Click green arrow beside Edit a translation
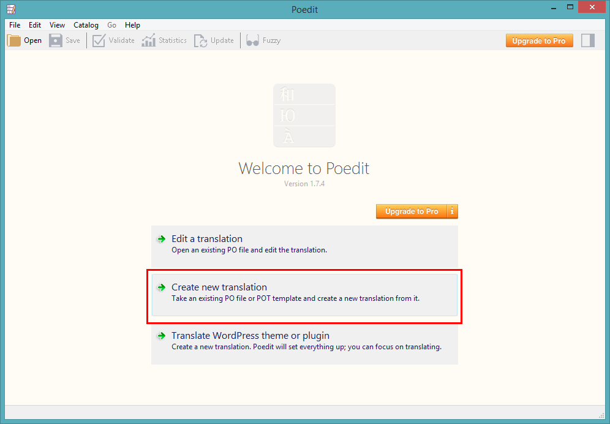The height and width of the screenshot is (424, 610). (161, 239)
